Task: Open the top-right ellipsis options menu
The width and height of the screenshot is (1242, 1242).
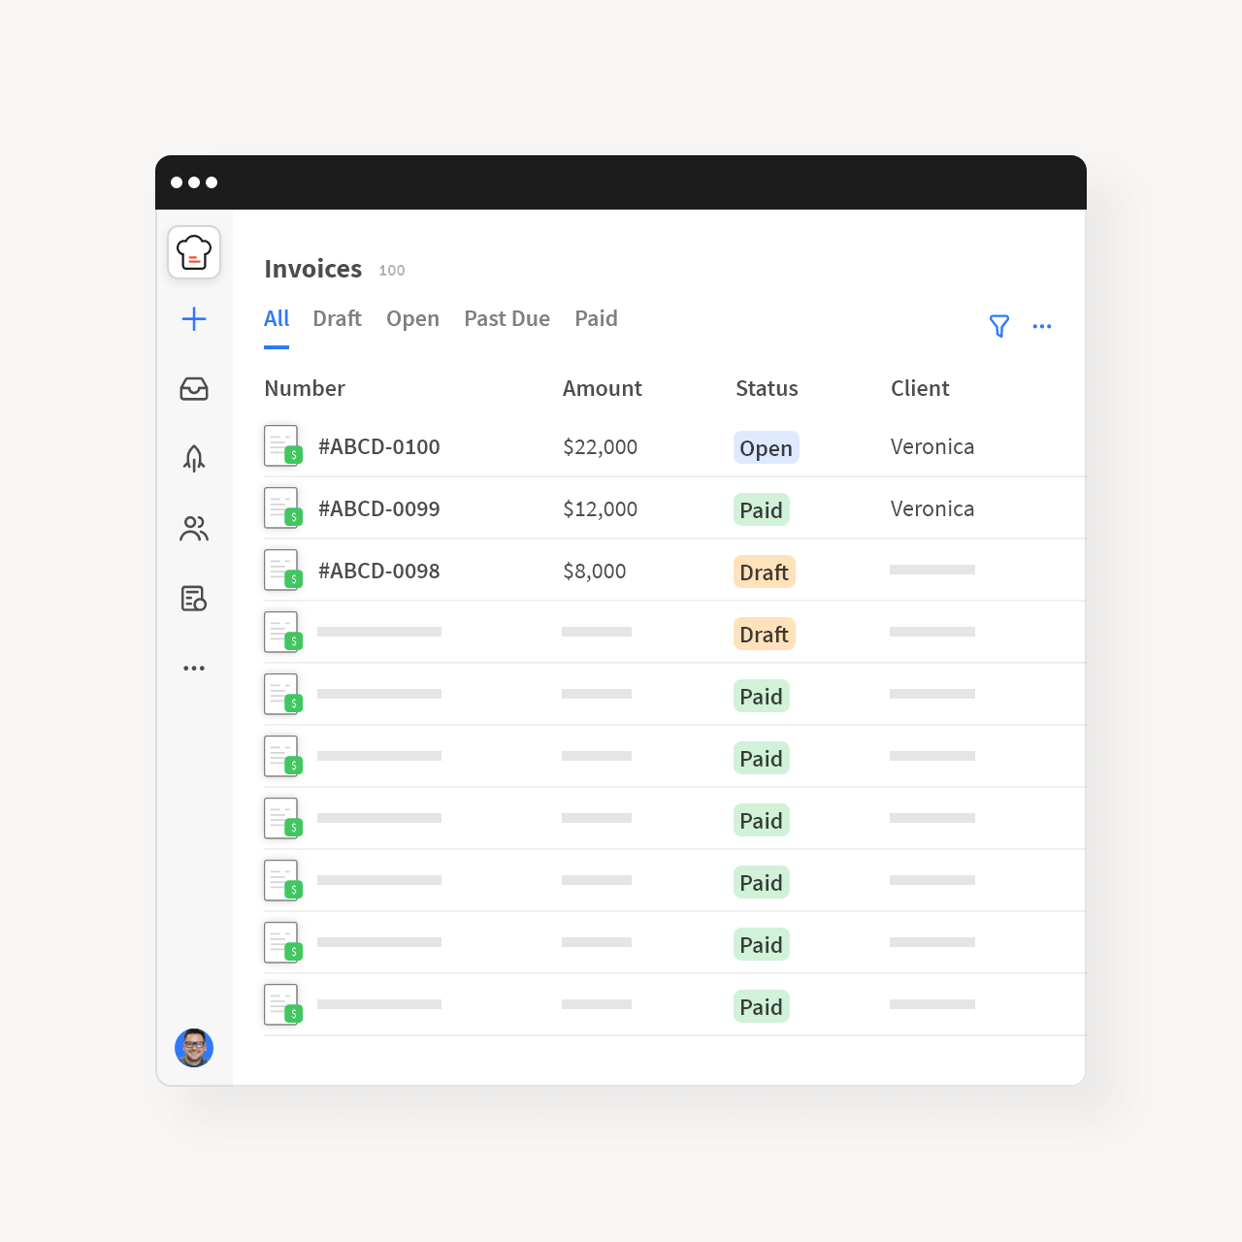Action: click(x=1042, y=327)
